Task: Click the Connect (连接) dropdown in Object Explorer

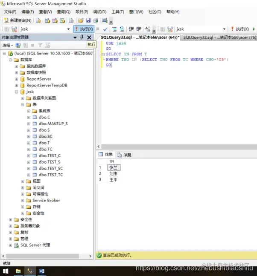Action: pos(8,46)
